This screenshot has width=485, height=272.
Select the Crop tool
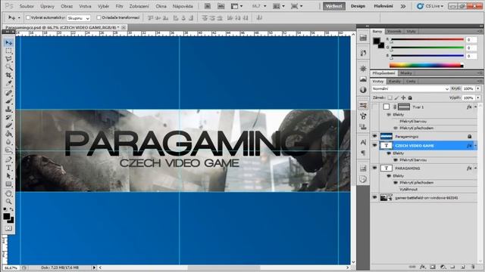tap(8, 76)
